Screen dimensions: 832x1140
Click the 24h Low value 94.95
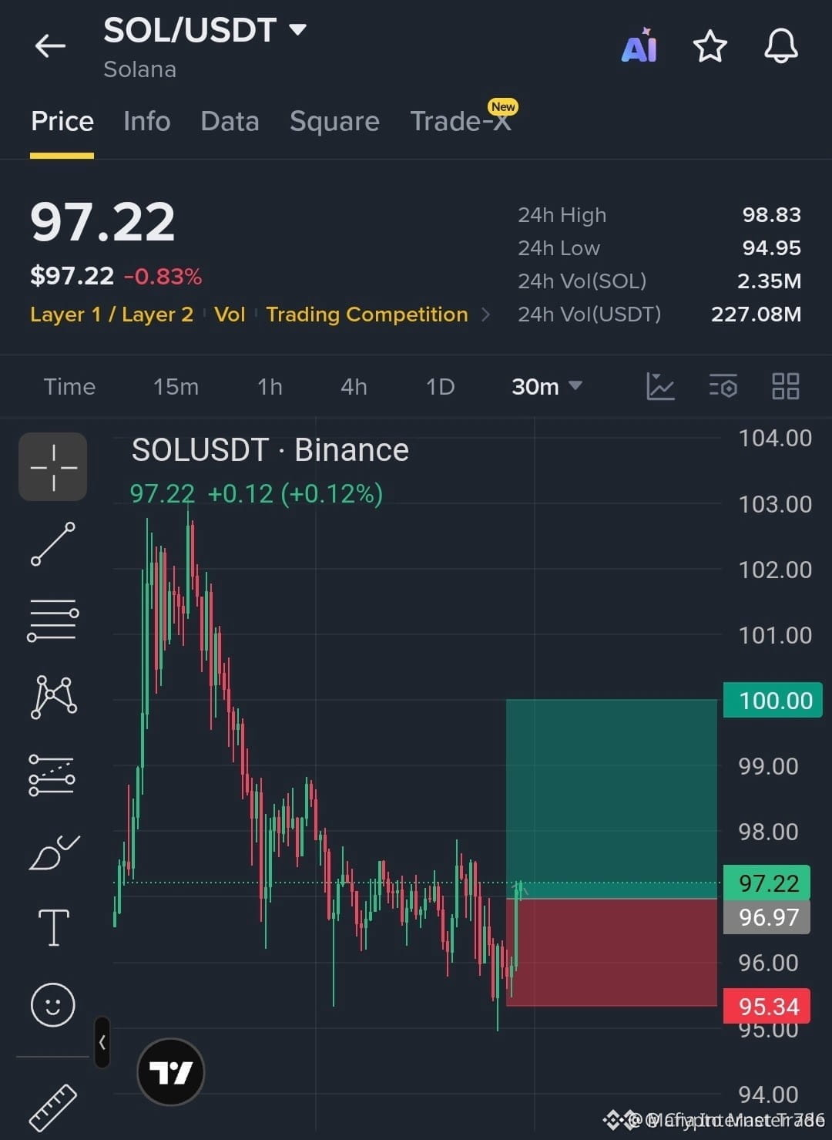click(x=771, y=248)
